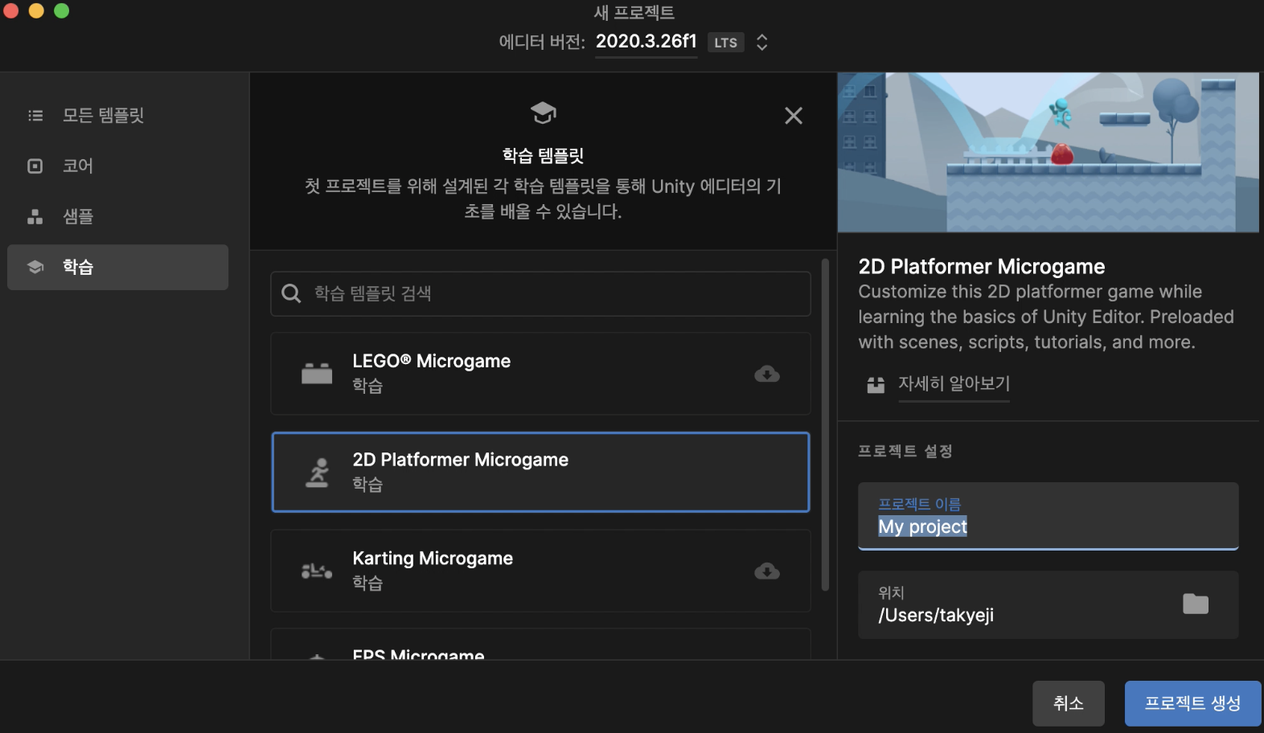Open the 모든 템플릿 category
Viewport: 1264px width, 733px height.
(x=117, y=115)
